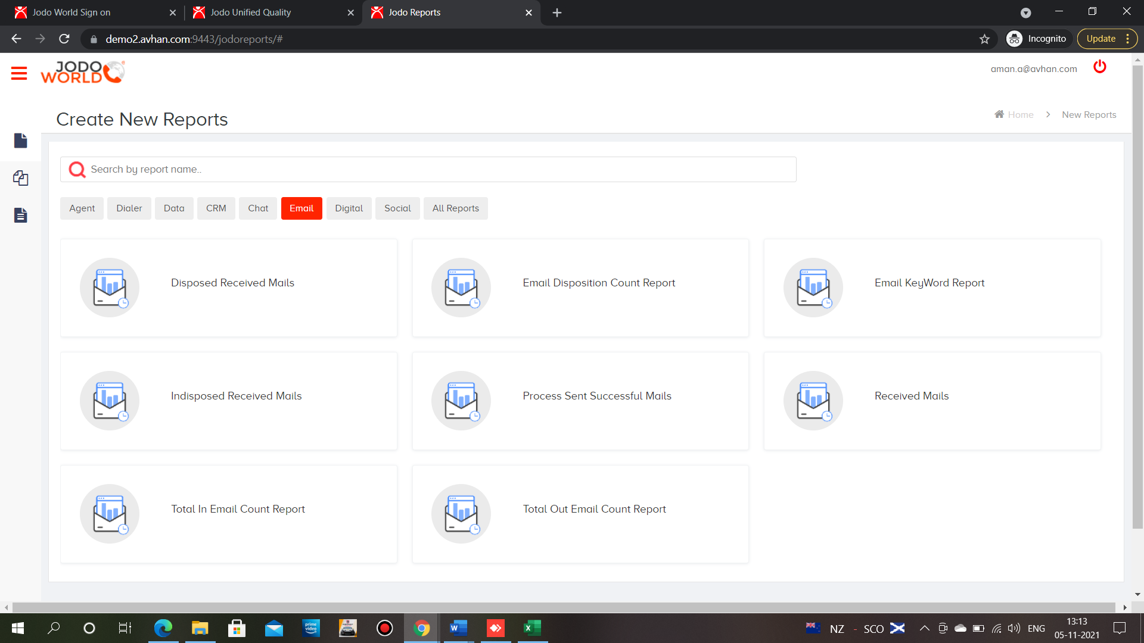Click the red search magnifier icon
Viewport: 1144px width, 643px height.
pyautogui.click(x=76, y=169)
